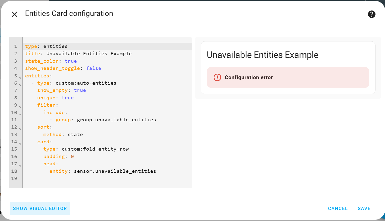Select the Unavailable Entities Example card title

(x=262, y=55)
